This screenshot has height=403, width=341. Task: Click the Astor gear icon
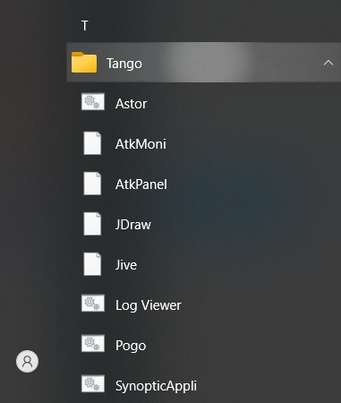pyautogui.click(x=93, y=102)
